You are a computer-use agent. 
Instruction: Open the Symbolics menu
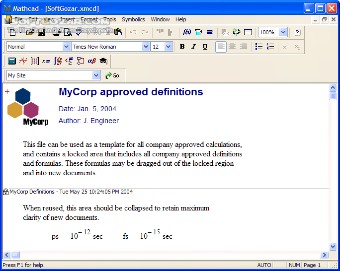tap(133, 19)
